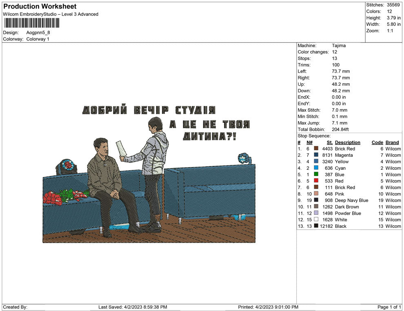This screenshot has width=404, height=311.
Task: Click the stitch count '35569'
Action: pyautogui.click(x=393, y=5)
